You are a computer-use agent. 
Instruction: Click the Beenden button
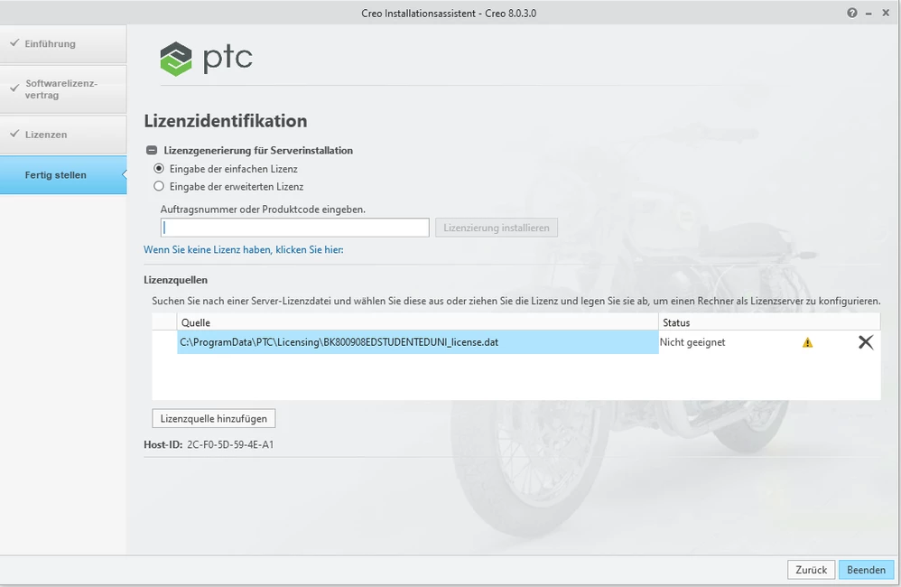tap(866, 570)
